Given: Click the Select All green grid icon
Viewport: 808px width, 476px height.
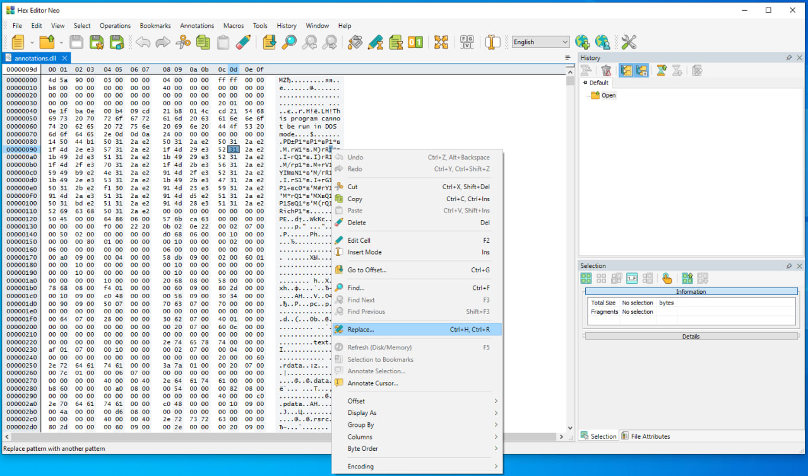Looking at the screenshot, I should pos(586,278).
